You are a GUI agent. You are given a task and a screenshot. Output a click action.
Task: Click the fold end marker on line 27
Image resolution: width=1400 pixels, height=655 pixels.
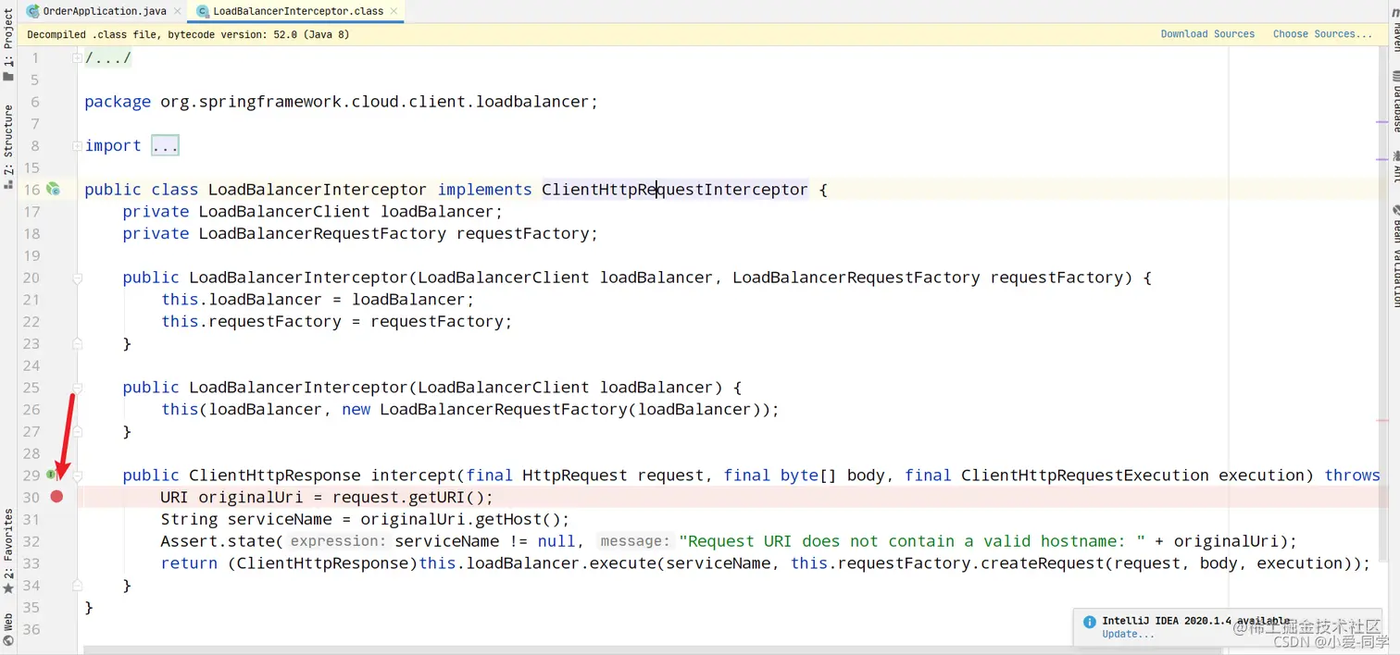(x=78, y=431)
